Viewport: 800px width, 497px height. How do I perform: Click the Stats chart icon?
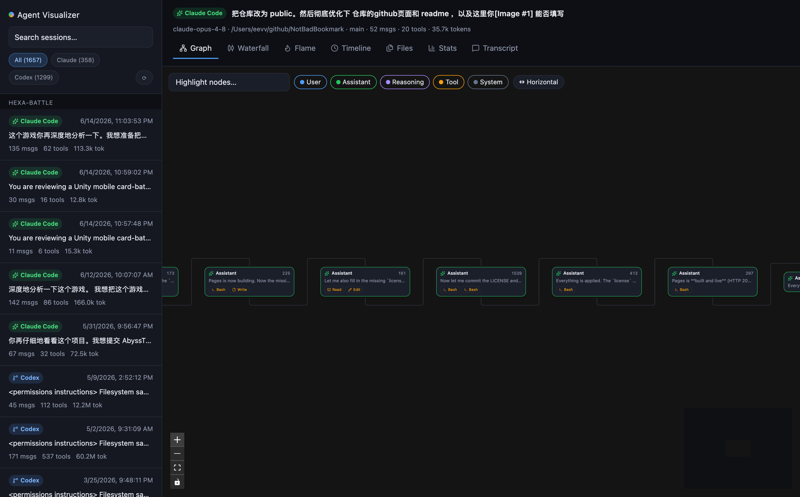(432, 48)
